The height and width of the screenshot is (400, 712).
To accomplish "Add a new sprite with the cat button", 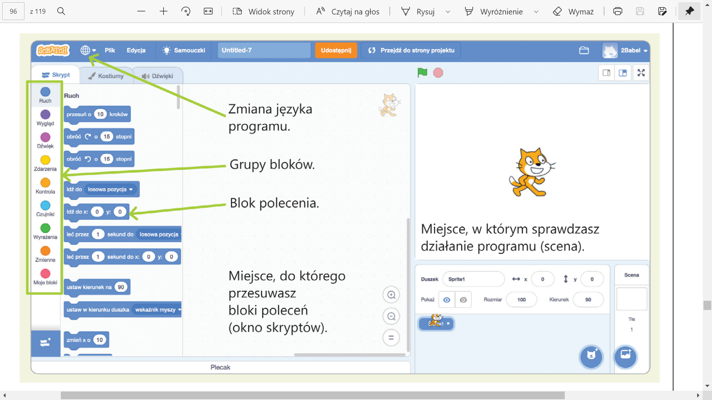I will (590, 357).
